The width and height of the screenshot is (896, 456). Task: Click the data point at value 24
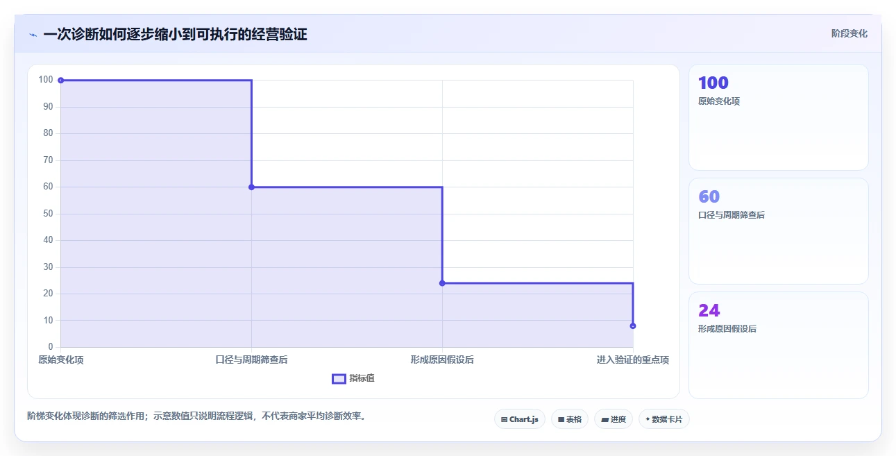(442, 283)
